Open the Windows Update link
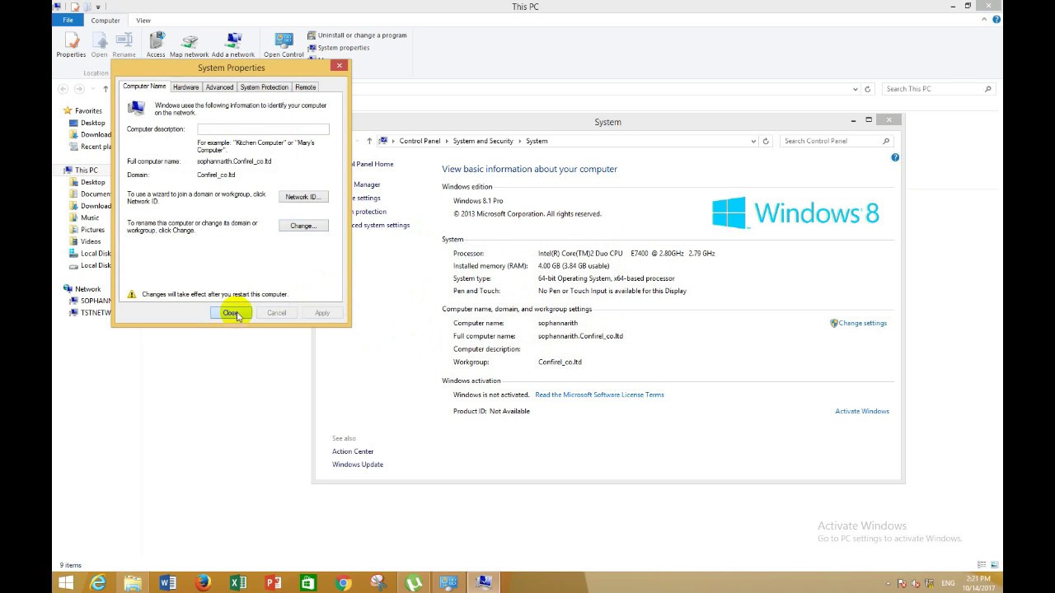The image size is (1055, 593). [x=358, y=465]
